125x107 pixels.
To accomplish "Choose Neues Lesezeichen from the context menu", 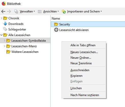I will tap(84, 52).
